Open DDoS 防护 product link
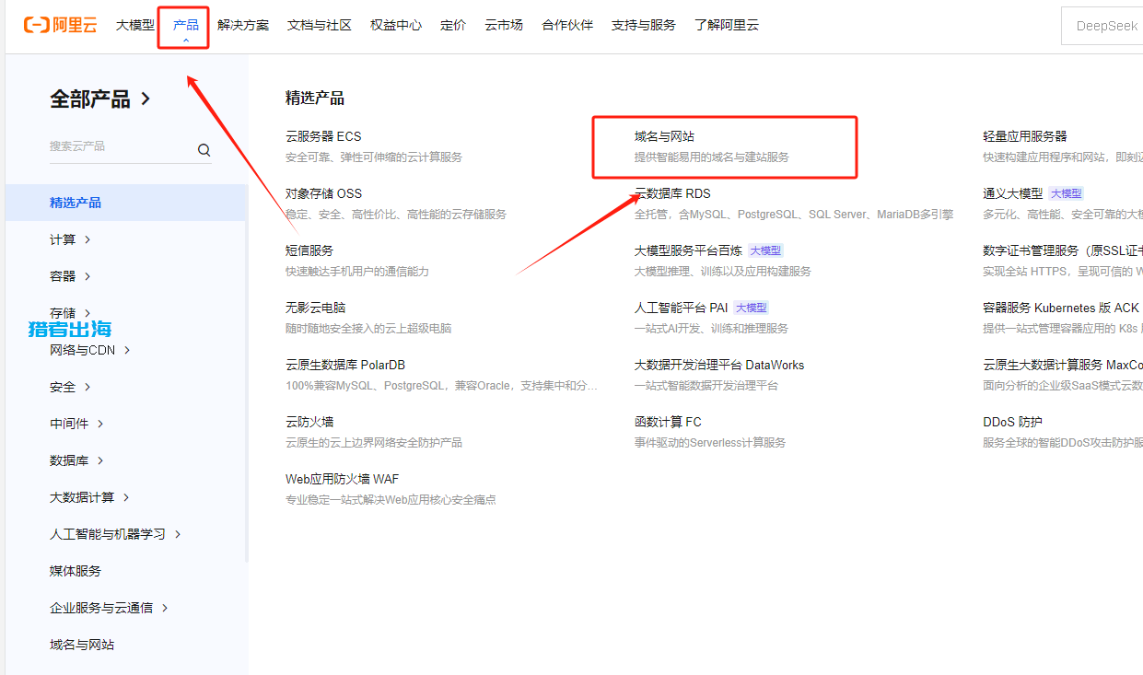Viewport: 1143px width, 675px height. pyautogui.click(x=1012, y=422)
